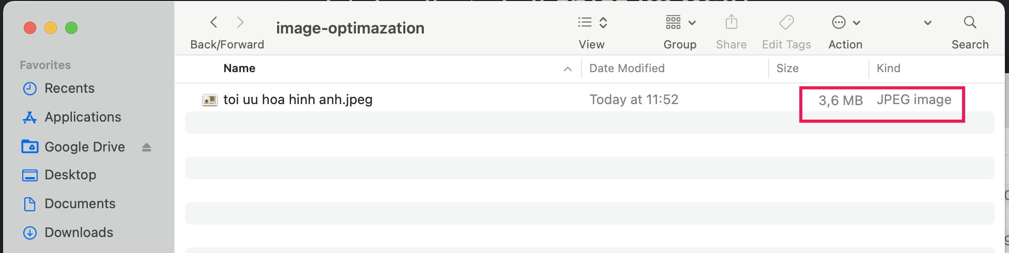Sort files by Kind column
Screen dimensions: 1009x253
888,69
